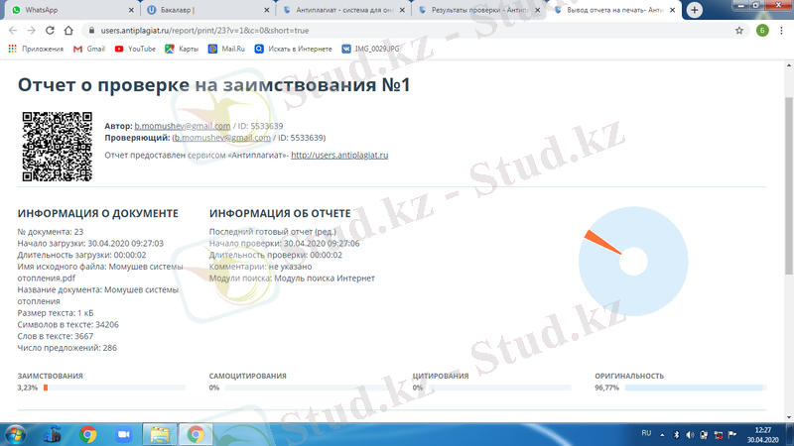Open Искать в Интернете bookmark
The width and height of the screenshot is (794, 446).
coord(294,49)
